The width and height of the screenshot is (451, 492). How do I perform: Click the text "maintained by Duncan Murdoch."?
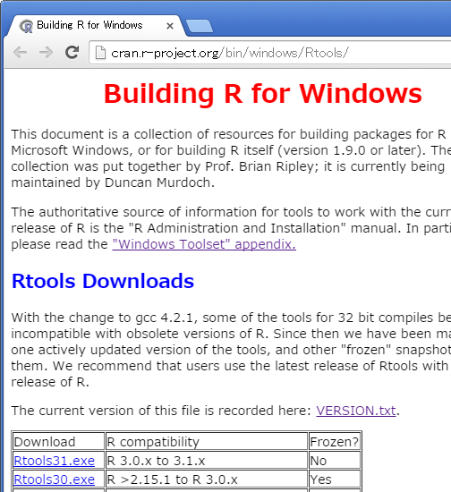[x=113, y=182]
